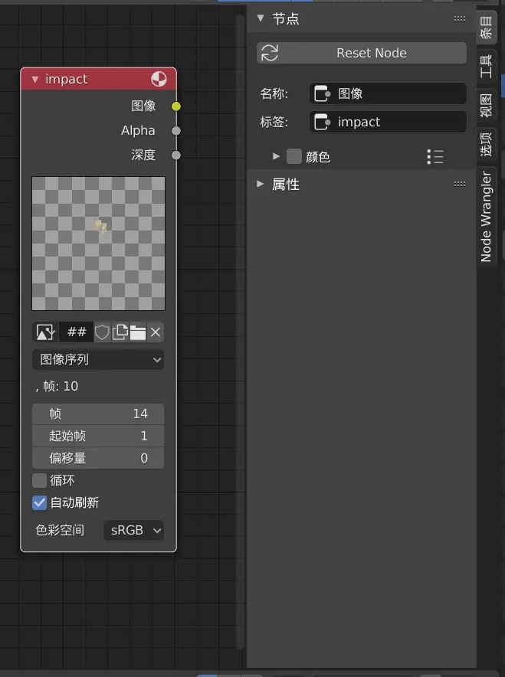Toggle the fake user shield icon
The height and width of the screenshot is (677, 505).
coord(102,332)
